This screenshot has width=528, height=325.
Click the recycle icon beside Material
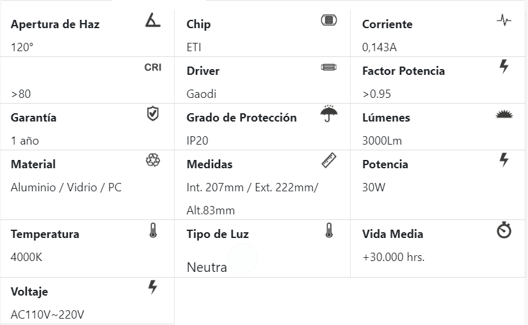[152, 161]
